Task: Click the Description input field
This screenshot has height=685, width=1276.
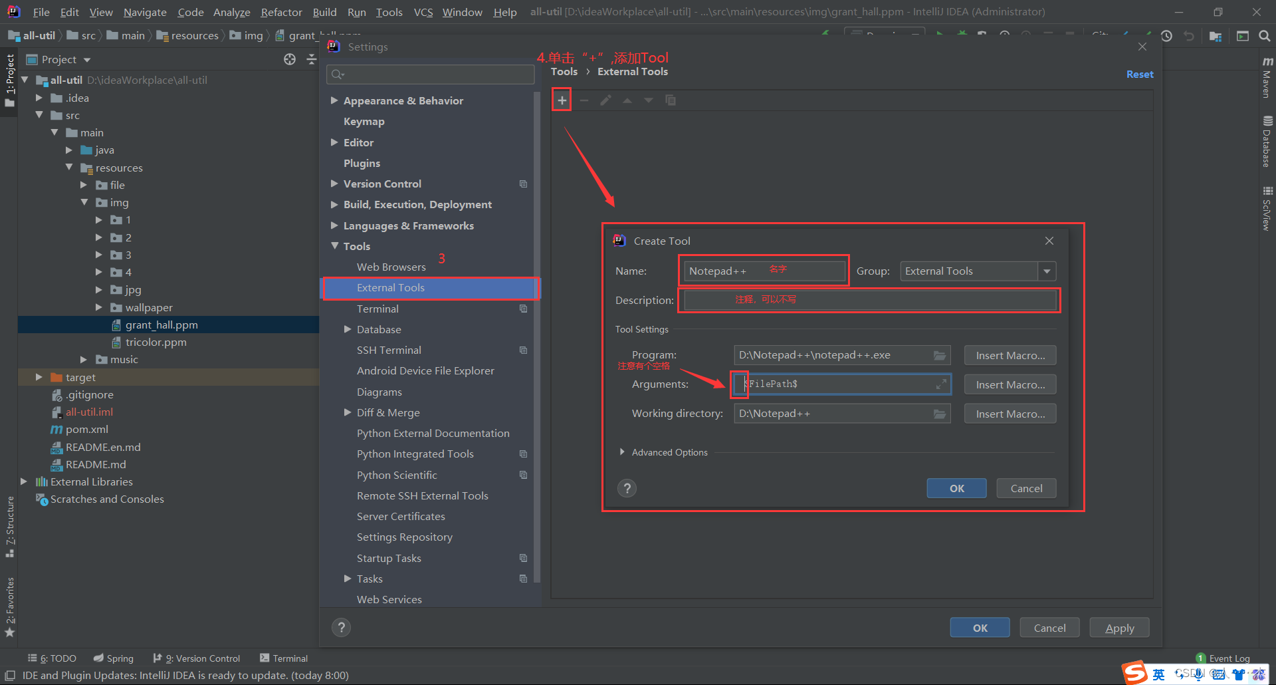Action: pos(870,300)
